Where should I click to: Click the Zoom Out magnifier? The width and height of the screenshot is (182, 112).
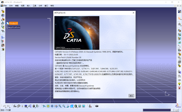pyautogui.click(x=64, y=106)
